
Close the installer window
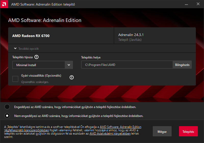coord(198,4)
